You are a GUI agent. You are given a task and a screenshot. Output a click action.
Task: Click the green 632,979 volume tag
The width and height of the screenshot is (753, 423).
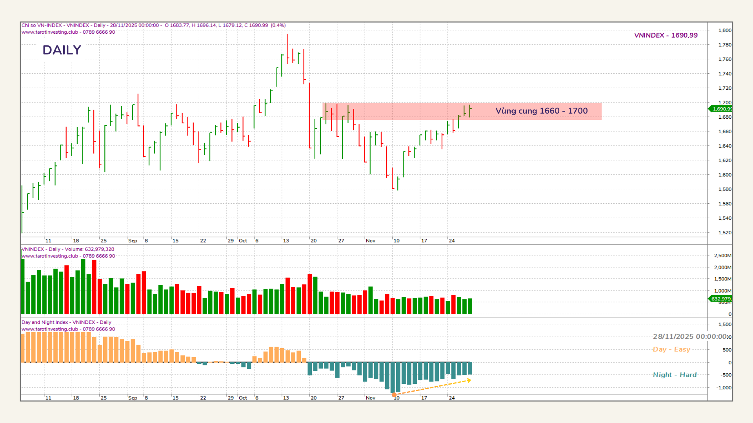coord(721,299)
